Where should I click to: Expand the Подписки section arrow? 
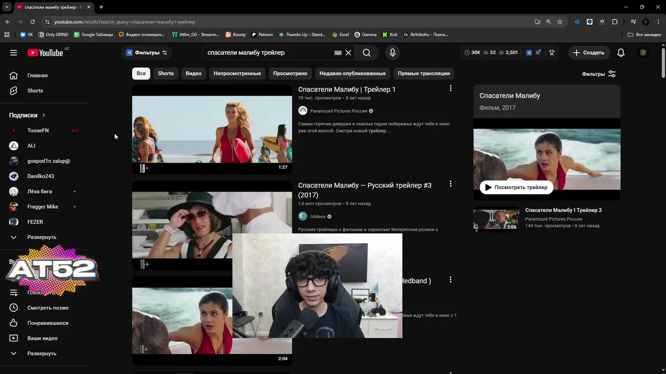[44, 115]
